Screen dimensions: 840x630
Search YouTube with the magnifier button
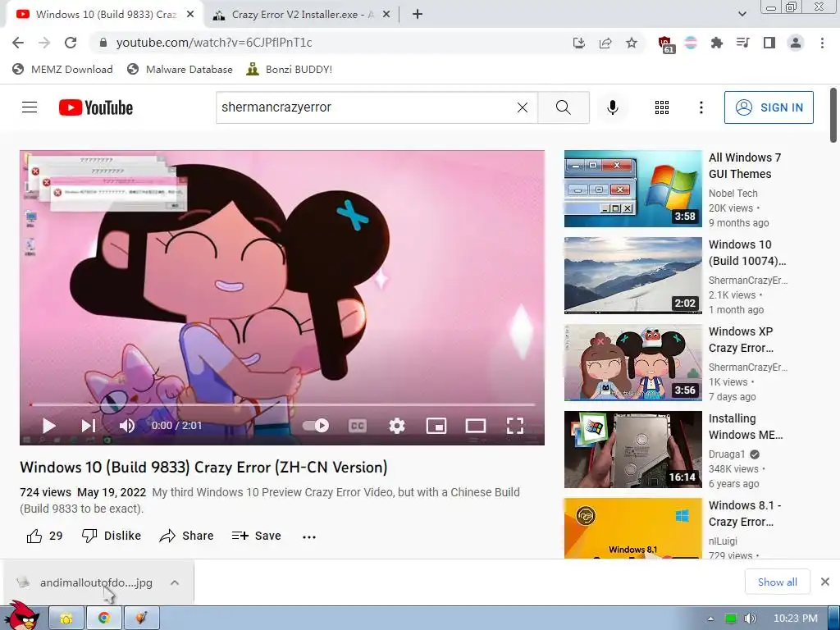point(564,107)
